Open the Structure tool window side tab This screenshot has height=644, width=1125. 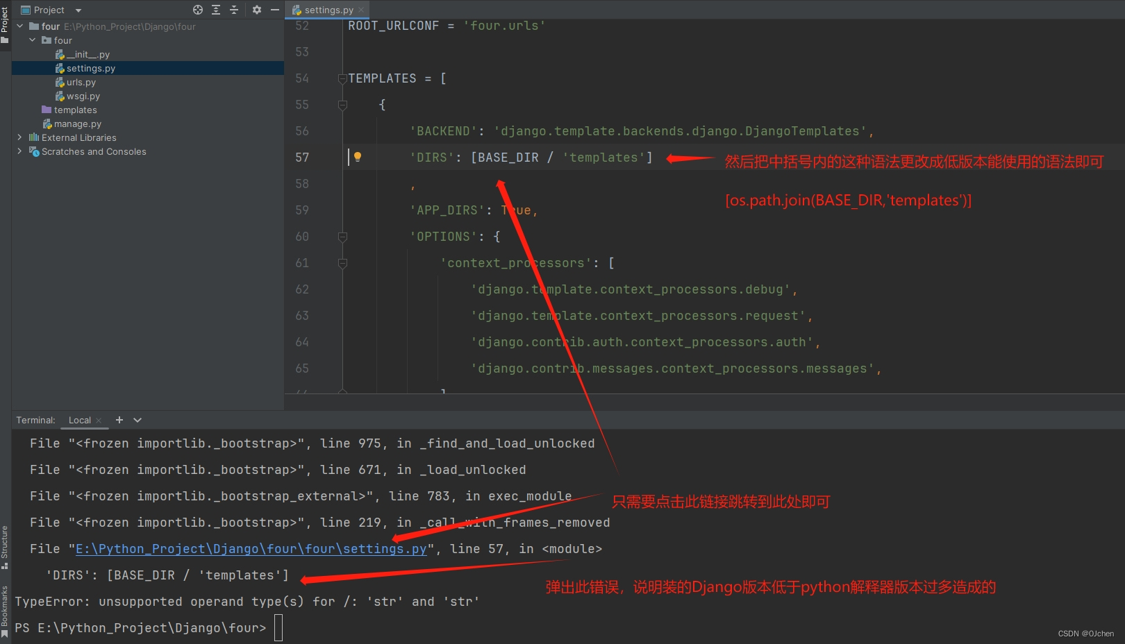coord(5,548)
